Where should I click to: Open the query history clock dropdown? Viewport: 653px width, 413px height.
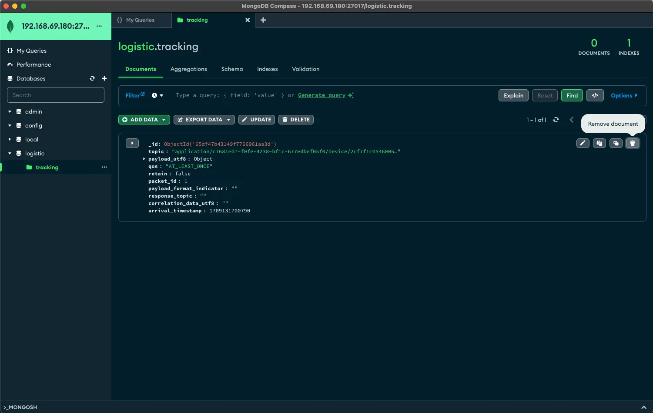pos(157,95)
